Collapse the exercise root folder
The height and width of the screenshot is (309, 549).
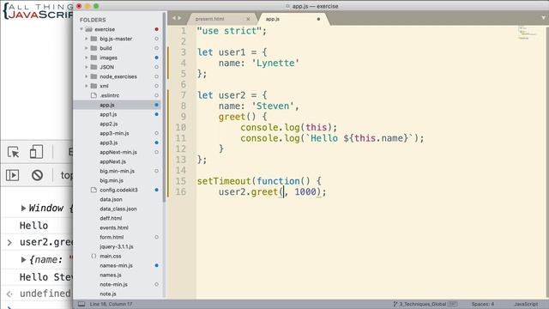tap(81, 29)
